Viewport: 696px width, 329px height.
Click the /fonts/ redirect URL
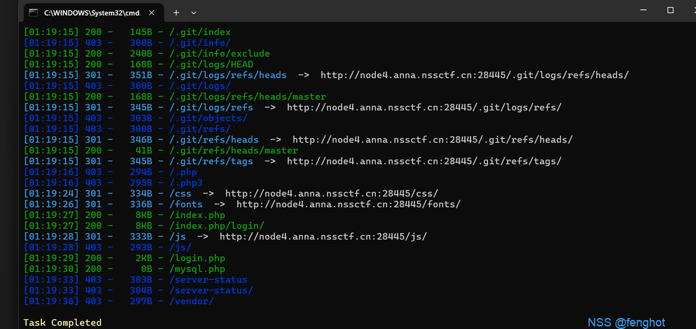[x=349, y=204]
